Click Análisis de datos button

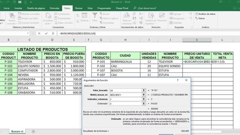click(x=205, y=14)
